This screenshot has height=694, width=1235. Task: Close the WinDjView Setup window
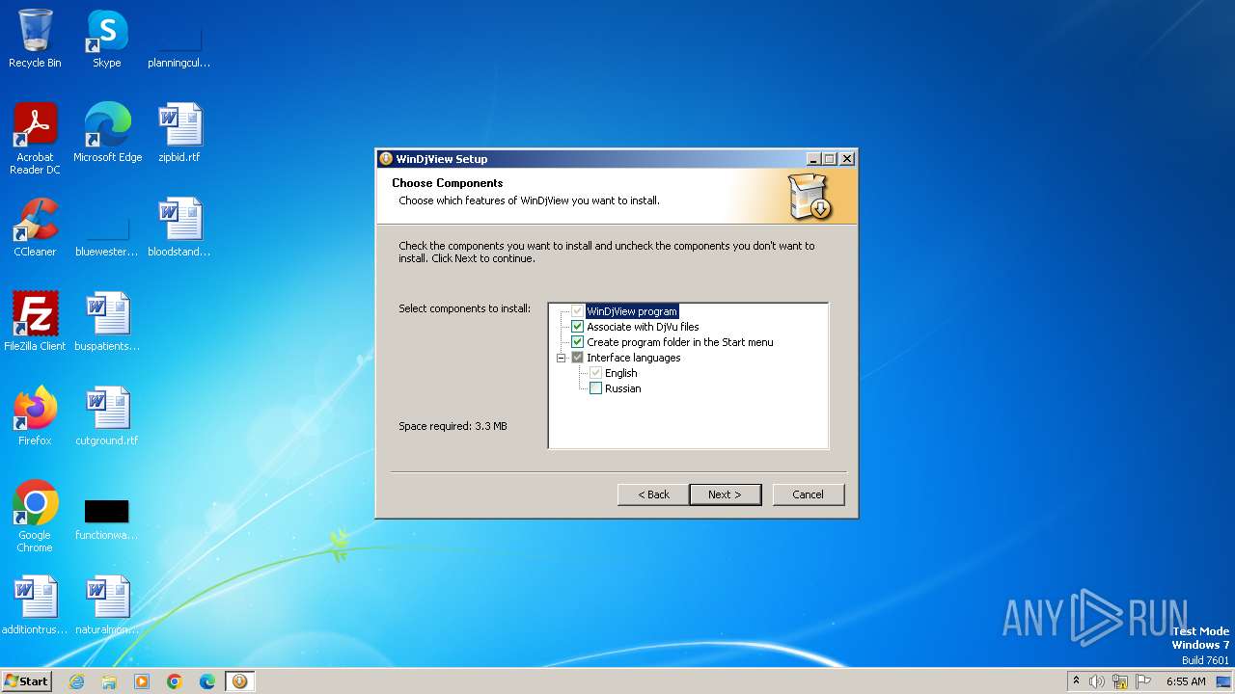click(x=847, y=159)
